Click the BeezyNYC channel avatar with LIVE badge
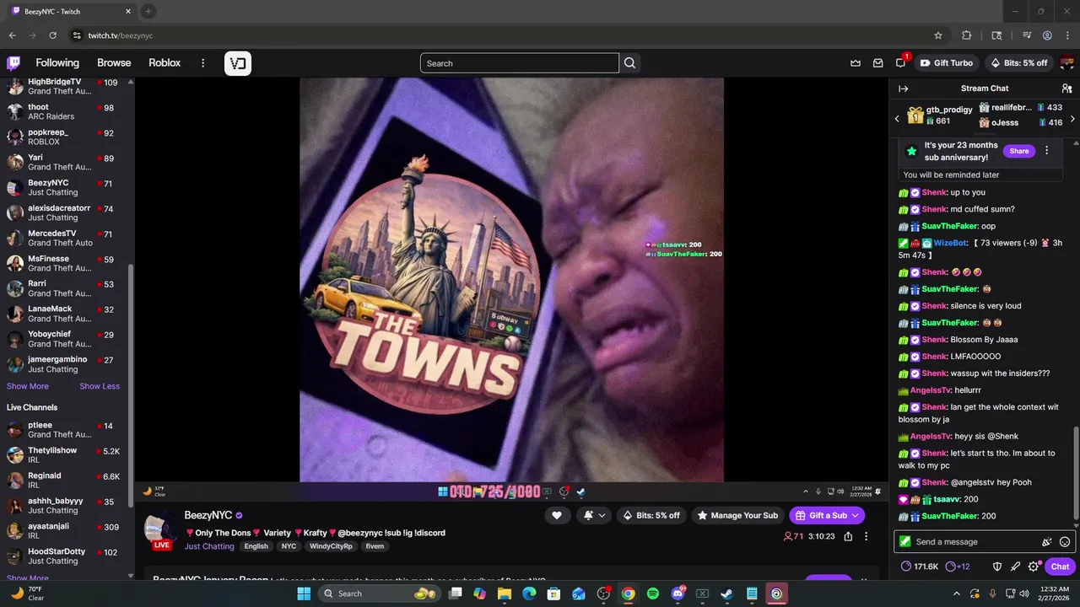Screen dimensions: 1080x607 (160, 531)
